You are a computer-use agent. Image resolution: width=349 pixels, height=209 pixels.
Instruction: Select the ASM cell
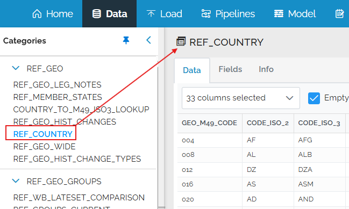319,184
